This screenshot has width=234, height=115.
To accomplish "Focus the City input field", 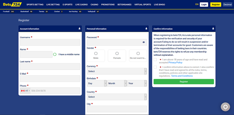I will [117, 109].
